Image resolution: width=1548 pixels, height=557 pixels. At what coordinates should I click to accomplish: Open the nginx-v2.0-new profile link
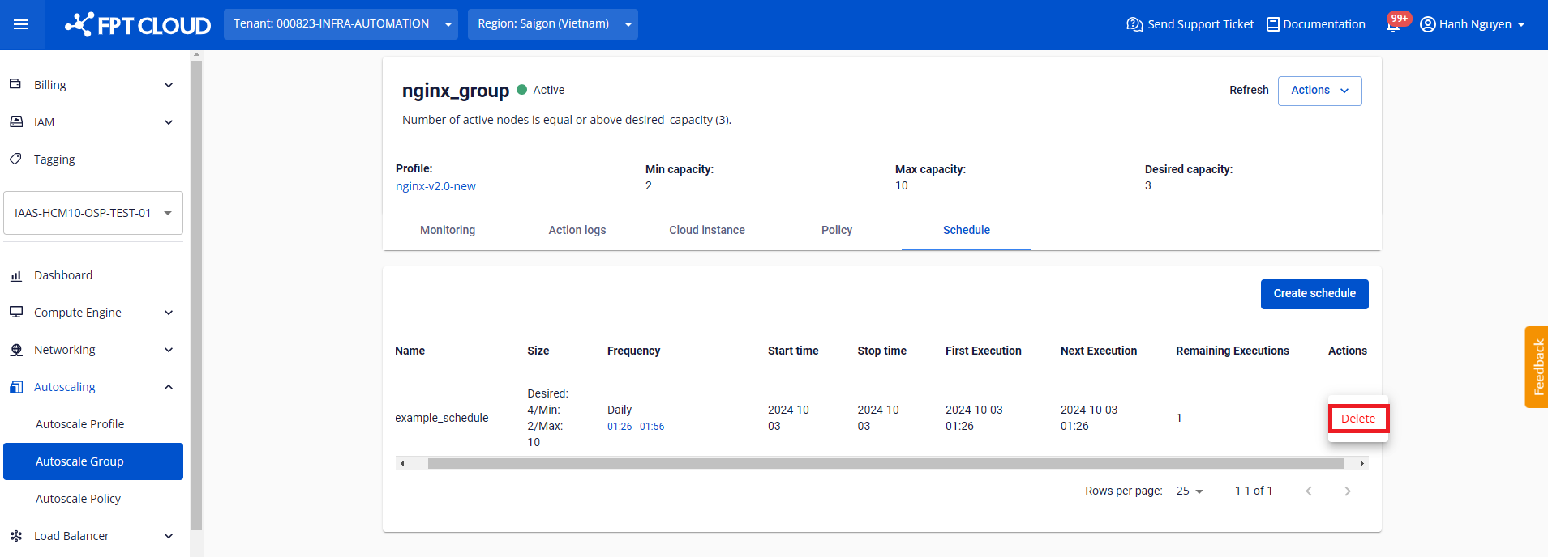pyautogui.click(x=435, y=186)
